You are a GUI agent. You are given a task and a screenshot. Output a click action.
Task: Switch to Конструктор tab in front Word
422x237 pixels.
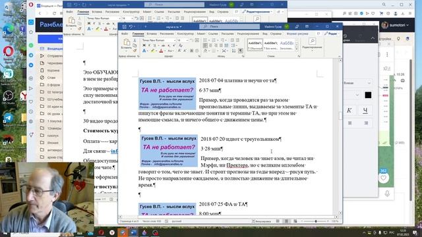click(185, 34)
